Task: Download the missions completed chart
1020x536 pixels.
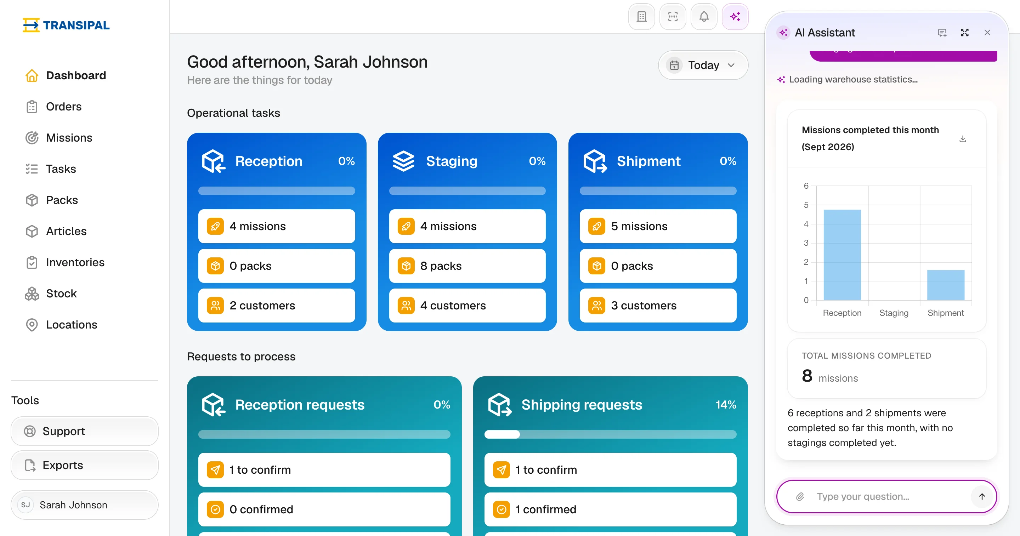Action: click(x=963, y=138)
